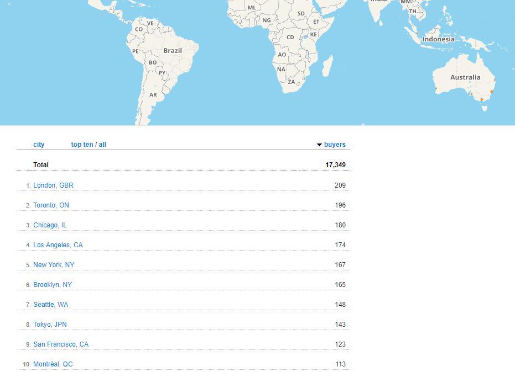Click the Indonesia label on the map
The width and height of the screenshot is (515, 372).
[438, 39]
